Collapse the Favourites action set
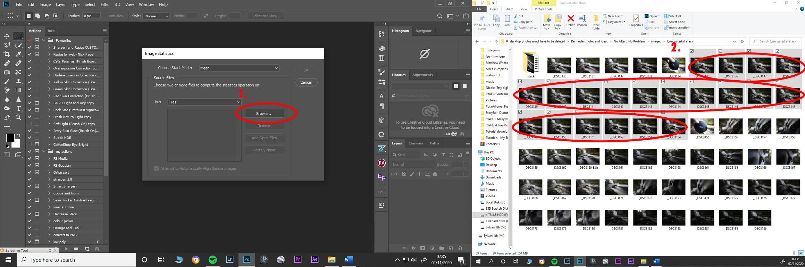805x267 pixels. (44, 40)
